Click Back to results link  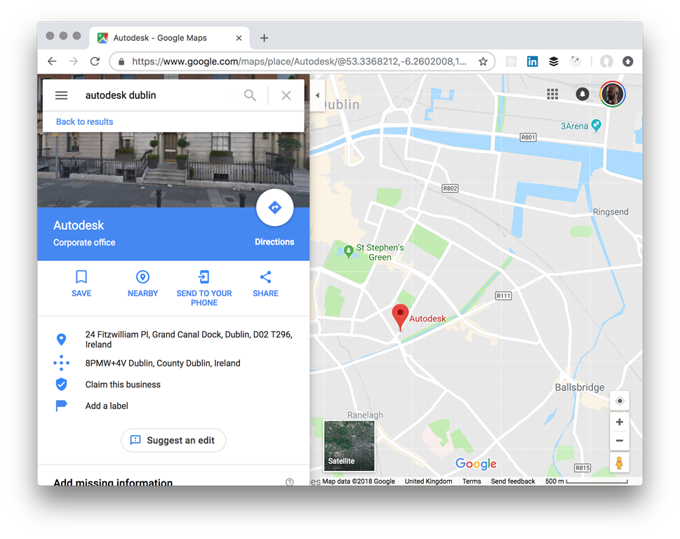pyautogui.click(x=84, y=122)
